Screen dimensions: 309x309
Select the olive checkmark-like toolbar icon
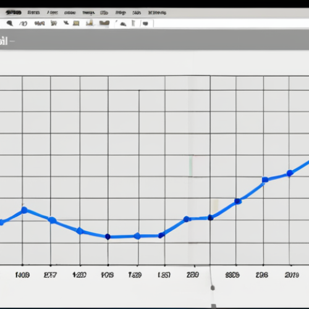click(54, 23)
